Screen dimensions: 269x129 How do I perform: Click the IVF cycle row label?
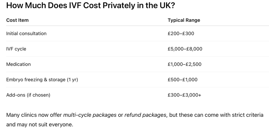16,49
